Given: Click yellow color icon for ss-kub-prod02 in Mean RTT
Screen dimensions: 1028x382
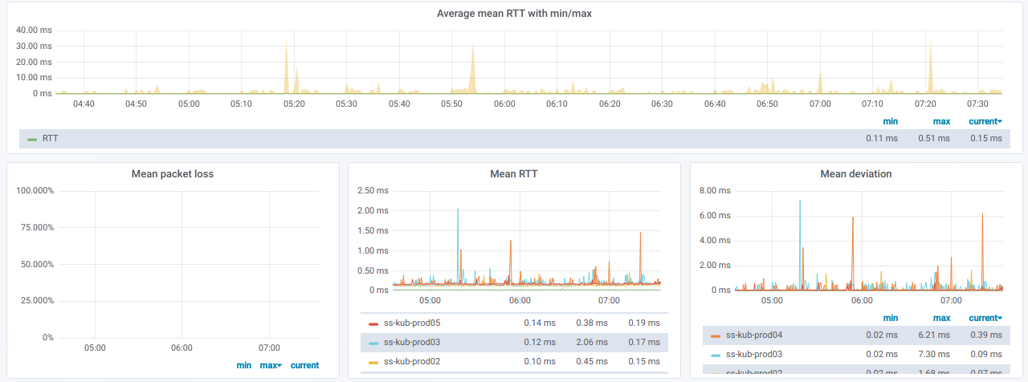Looking at the screenshot, I should pos(373,362).
